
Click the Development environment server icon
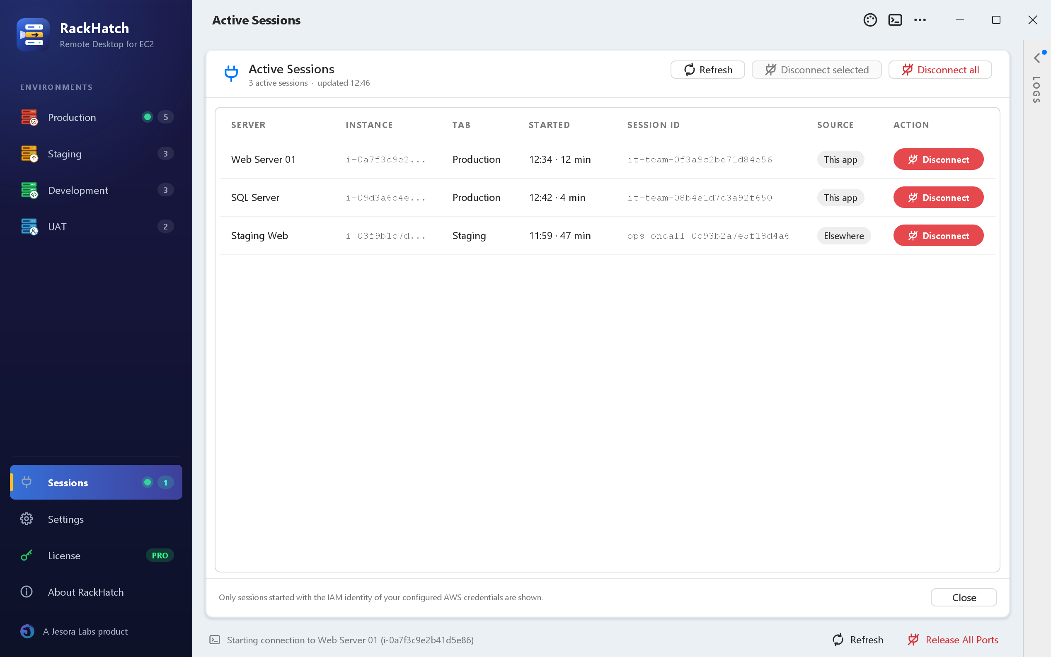click(x=29, y=190)
